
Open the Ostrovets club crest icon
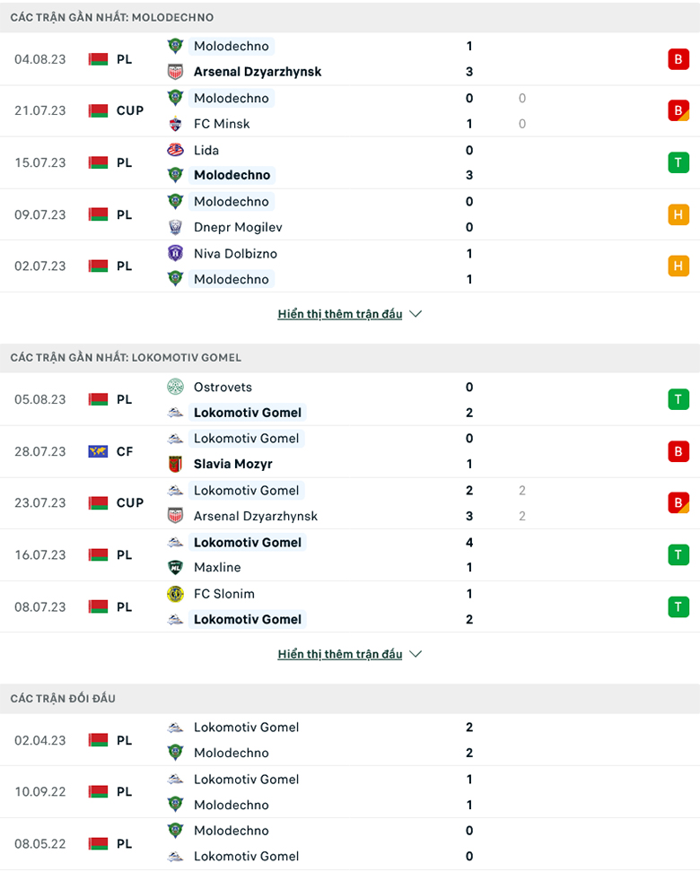(x=174, y=388)
